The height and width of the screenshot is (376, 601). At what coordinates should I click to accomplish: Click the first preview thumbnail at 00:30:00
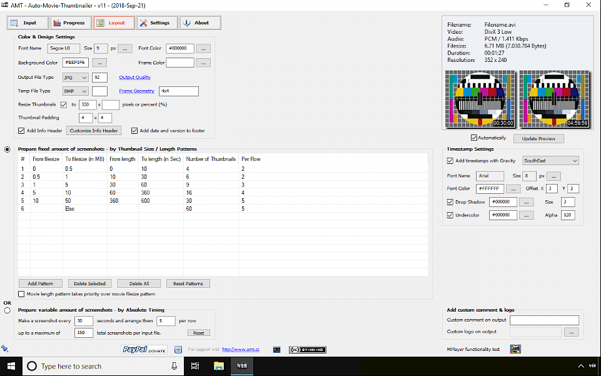click(x=480, y=99)
